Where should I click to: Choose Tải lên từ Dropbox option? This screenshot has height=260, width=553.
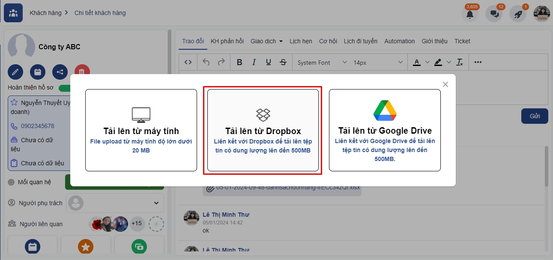(x=263, y=130)
